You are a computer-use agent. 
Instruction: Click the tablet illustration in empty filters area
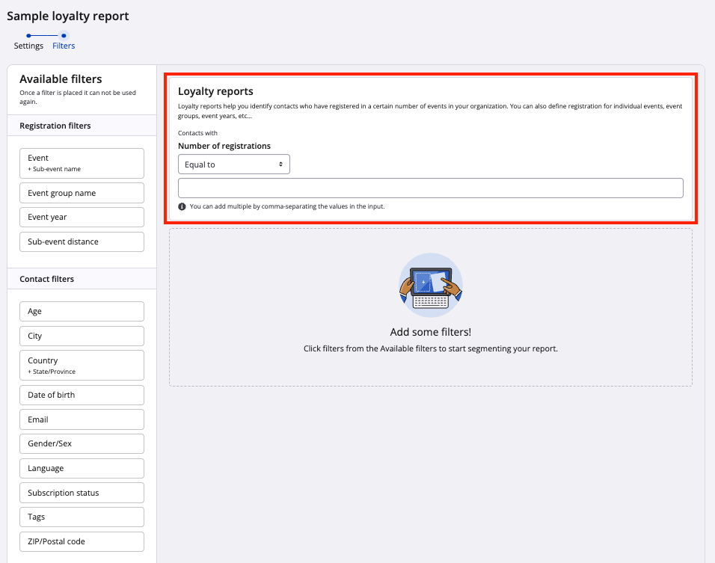point(430,285)
